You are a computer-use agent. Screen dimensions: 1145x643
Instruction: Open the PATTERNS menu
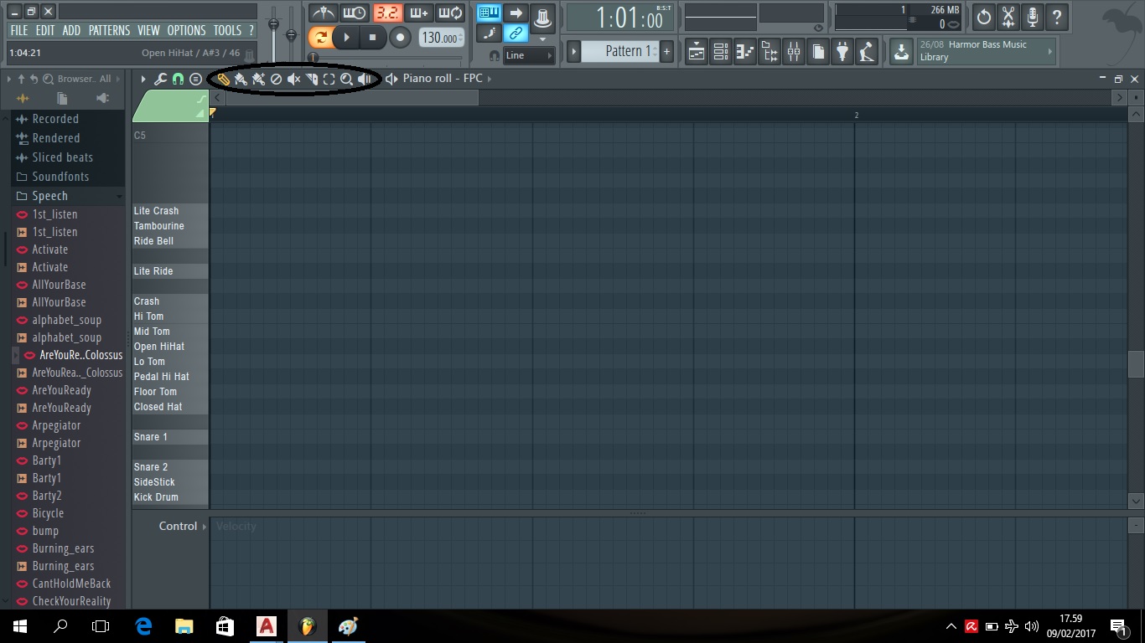click(x=109, y=30)
